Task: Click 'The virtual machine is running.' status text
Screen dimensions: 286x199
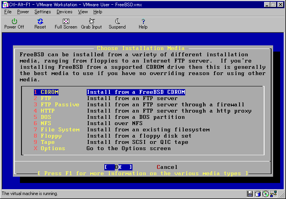Action: coord(30,194)
